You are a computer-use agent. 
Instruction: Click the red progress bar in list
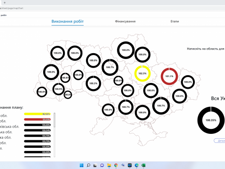[37, 119]
